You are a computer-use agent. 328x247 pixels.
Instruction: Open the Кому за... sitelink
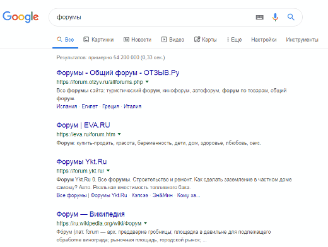189,195
